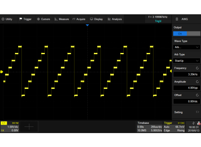Click the Offset reset icon
This screenshot has height=147, width=201.
pos(197,95)
